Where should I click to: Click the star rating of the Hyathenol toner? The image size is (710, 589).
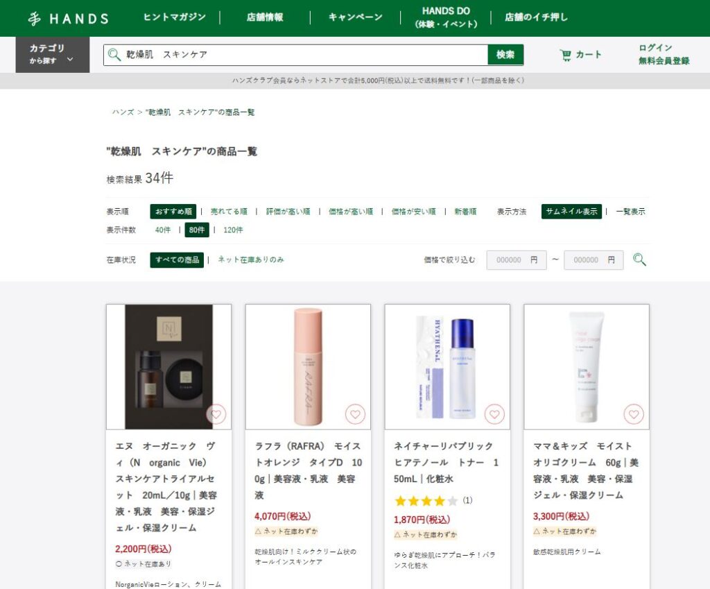[x=426, y=501]
